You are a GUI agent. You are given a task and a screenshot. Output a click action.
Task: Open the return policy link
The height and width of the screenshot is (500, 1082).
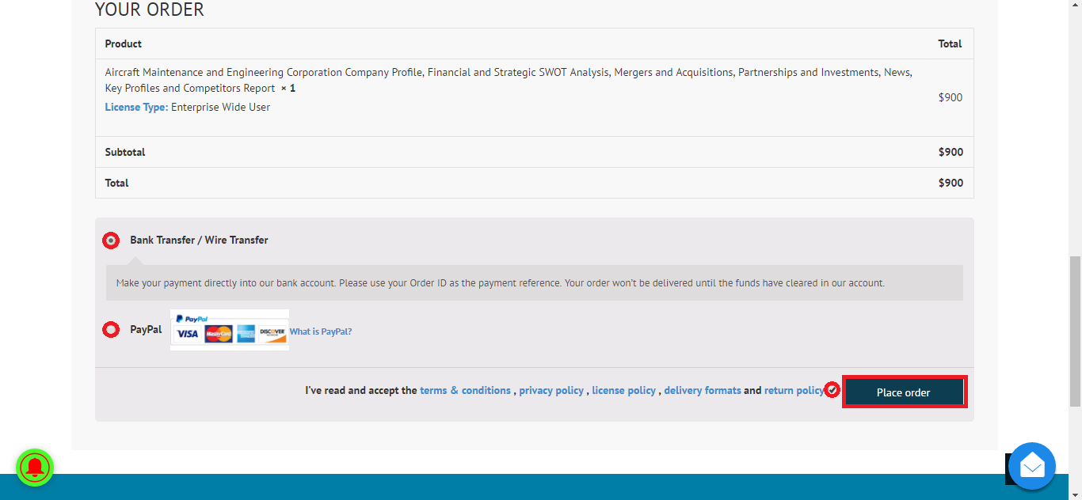(794, 391)
